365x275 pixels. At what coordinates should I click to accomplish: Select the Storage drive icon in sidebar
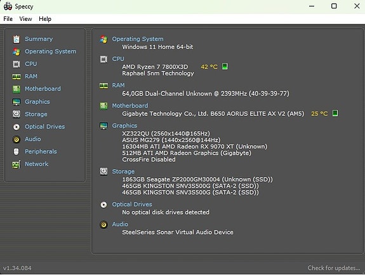[x=17, y=114]
